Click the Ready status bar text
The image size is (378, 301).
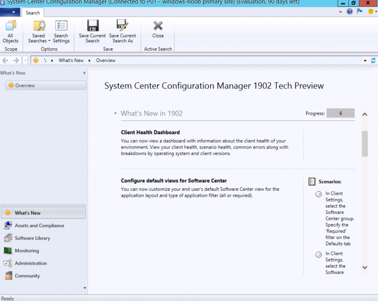point(7,299)
